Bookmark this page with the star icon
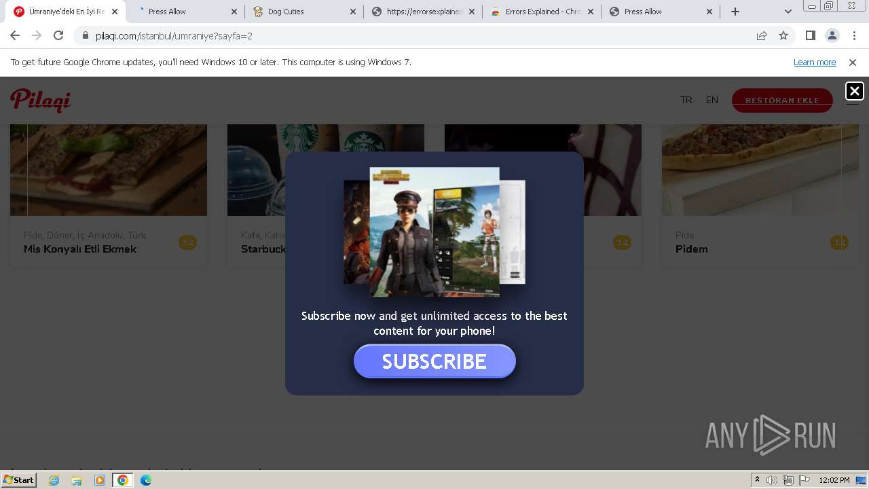Screen dimensions: 869x489 click(x=783, y=35)
